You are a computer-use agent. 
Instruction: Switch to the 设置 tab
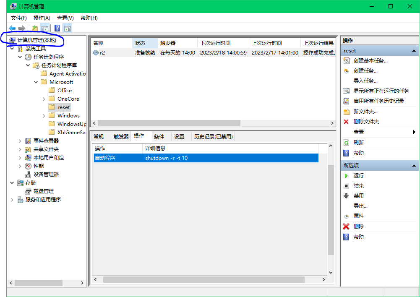(181, 137)
